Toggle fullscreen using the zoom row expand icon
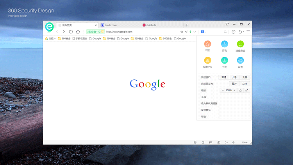The height and width of the screenshot is (165, 293). [247, 90]
